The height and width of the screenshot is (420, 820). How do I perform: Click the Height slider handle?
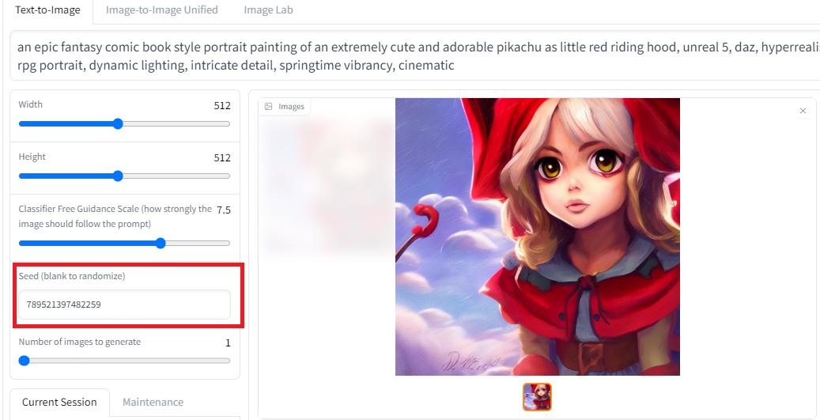click(x=118, y=176)
